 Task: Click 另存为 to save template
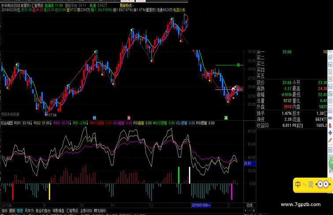point(29,211)
